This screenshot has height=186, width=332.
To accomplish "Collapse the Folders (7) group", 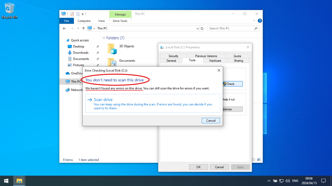I will [x=104, y=38].
